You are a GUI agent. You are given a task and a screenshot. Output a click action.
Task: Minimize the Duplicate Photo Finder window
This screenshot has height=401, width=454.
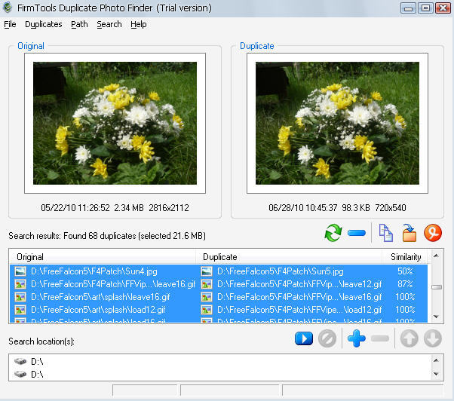point(408,8)
